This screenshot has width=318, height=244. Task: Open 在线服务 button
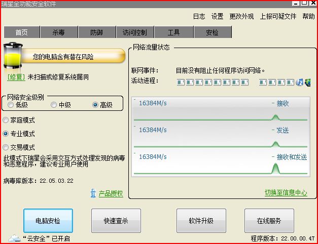[x=269, y=221]
